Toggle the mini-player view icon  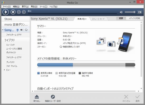[x=140, y=12]
